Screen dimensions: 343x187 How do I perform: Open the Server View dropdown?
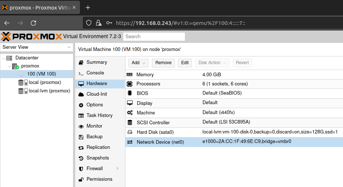click(x=37, y=47)
